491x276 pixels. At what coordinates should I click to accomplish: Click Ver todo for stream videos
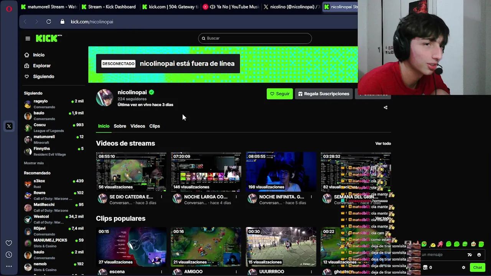(383, 143)
